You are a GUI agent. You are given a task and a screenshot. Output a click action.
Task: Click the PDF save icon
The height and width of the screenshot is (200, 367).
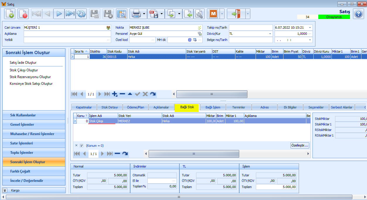(x=153, y=14)
